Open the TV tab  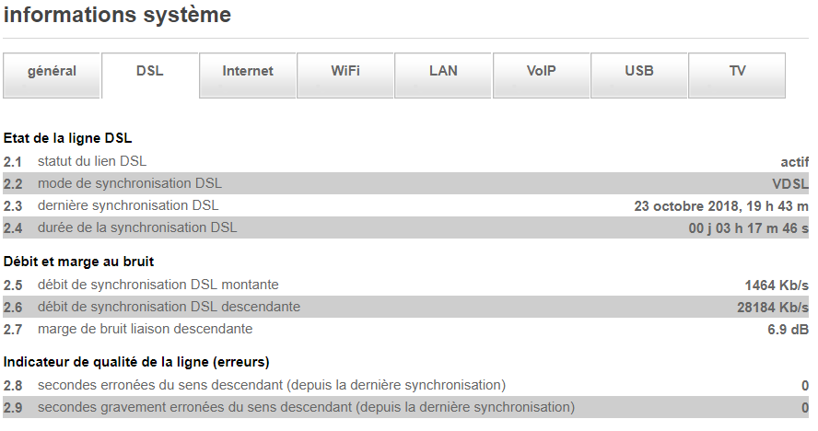737,72
